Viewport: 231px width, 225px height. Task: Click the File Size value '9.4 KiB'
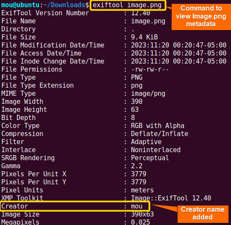[x=145, y=37]
